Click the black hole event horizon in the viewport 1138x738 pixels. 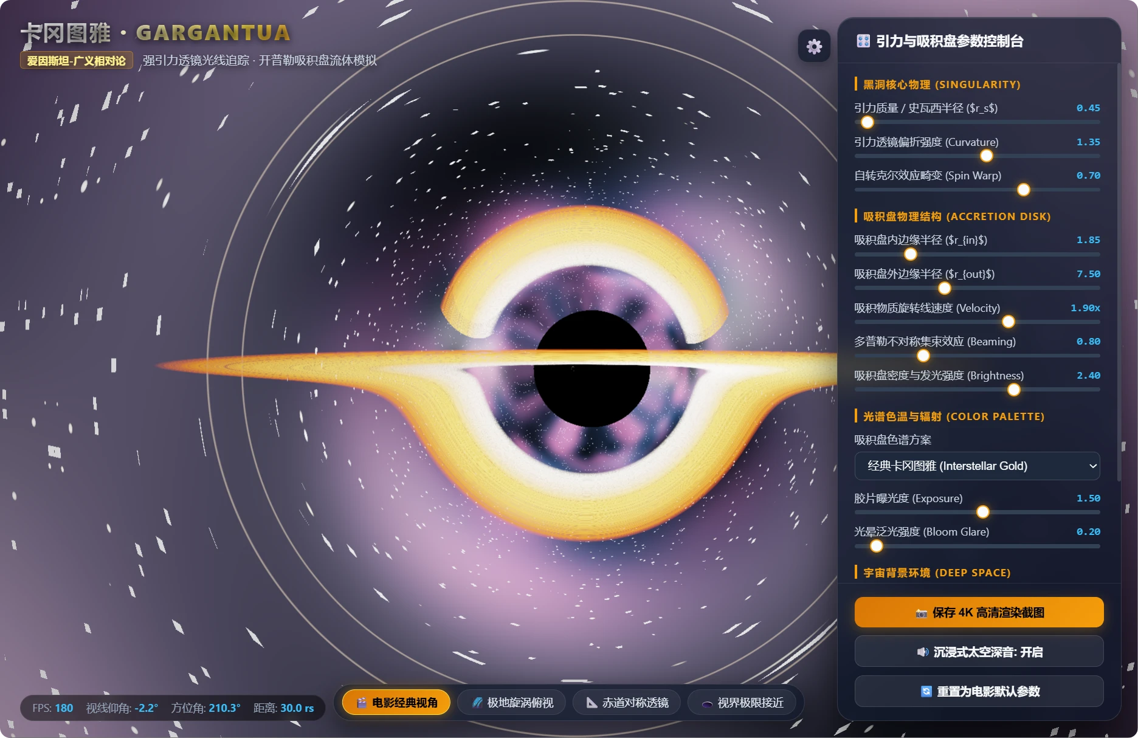point(591,369)
